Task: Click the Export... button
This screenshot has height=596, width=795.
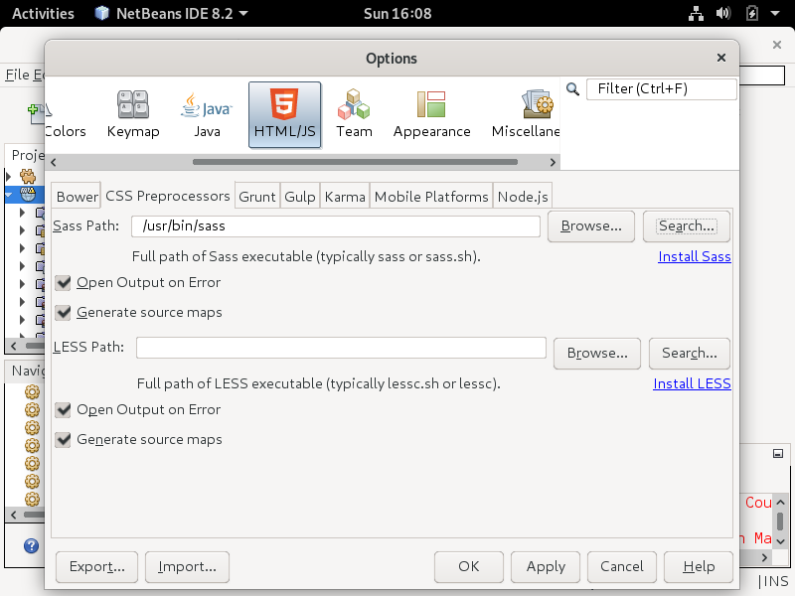Action: click(x=96, y=566)
